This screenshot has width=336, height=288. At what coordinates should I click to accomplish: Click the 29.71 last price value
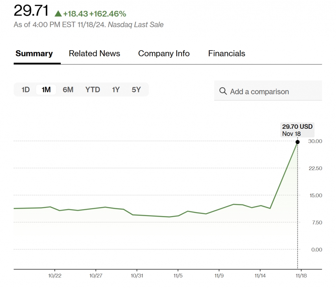coord(31,11)
